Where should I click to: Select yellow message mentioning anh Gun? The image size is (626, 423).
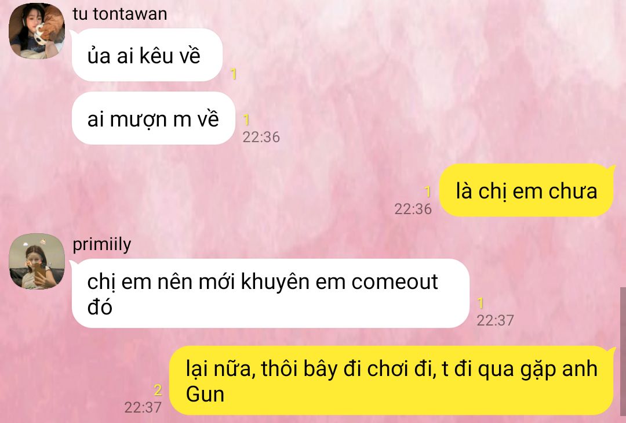tap(392, 381)
